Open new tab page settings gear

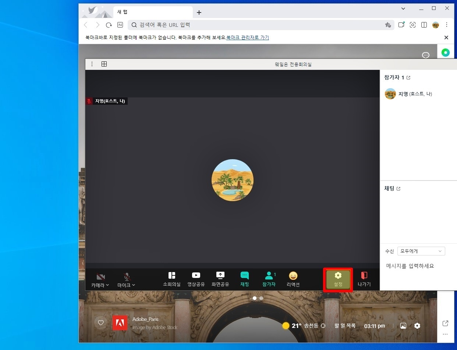coord(417,326)
